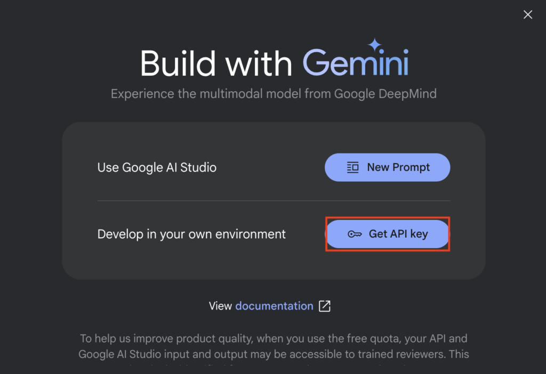This screenshot has height=374, width=546.
Task: Click the multimodal model subtitle text
Action: (x=274, y=93)
